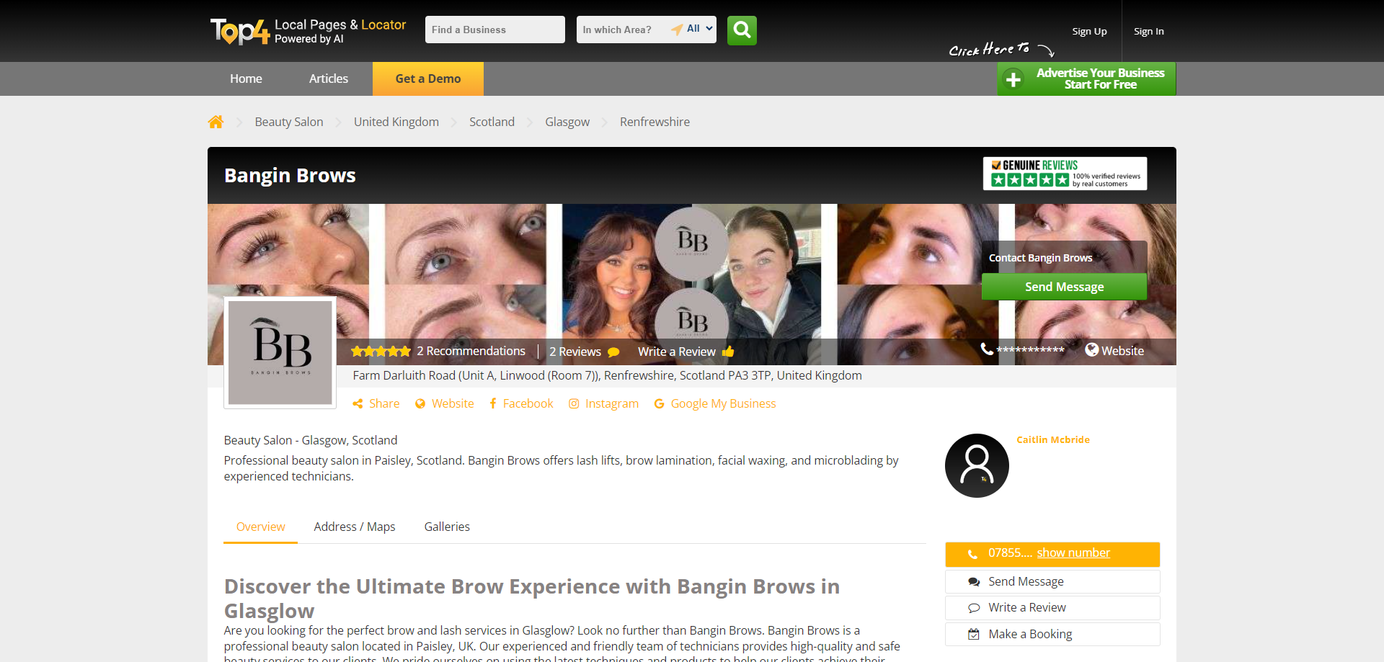The width and height of the screenshot is (1384, 662).
Task: Click Caitlin Mcbride's avatar icon
Action: coord(977,465)
